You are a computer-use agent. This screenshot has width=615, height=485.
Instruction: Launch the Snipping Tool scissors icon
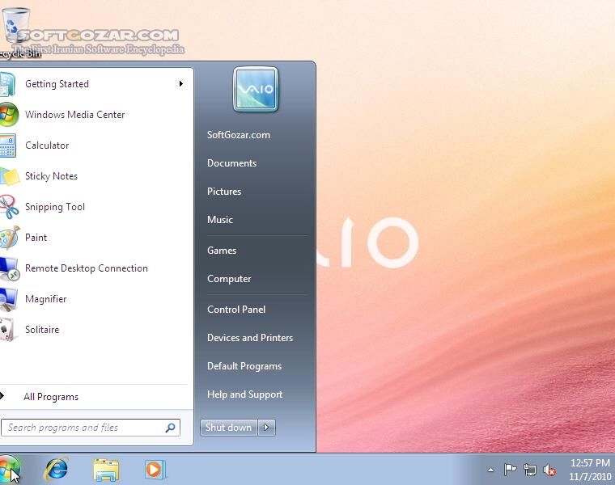(9, 207)
